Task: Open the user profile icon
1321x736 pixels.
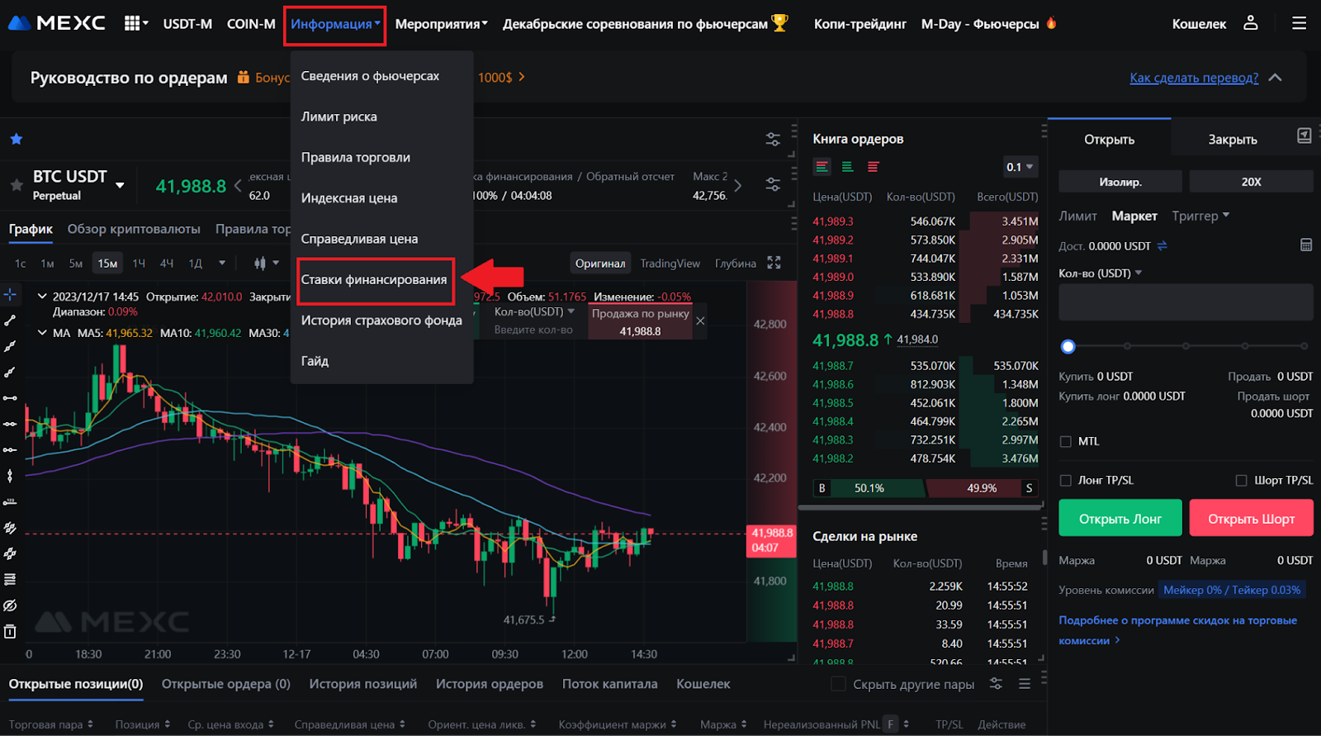Action: pyautogui.click(x=1251, y=23)
